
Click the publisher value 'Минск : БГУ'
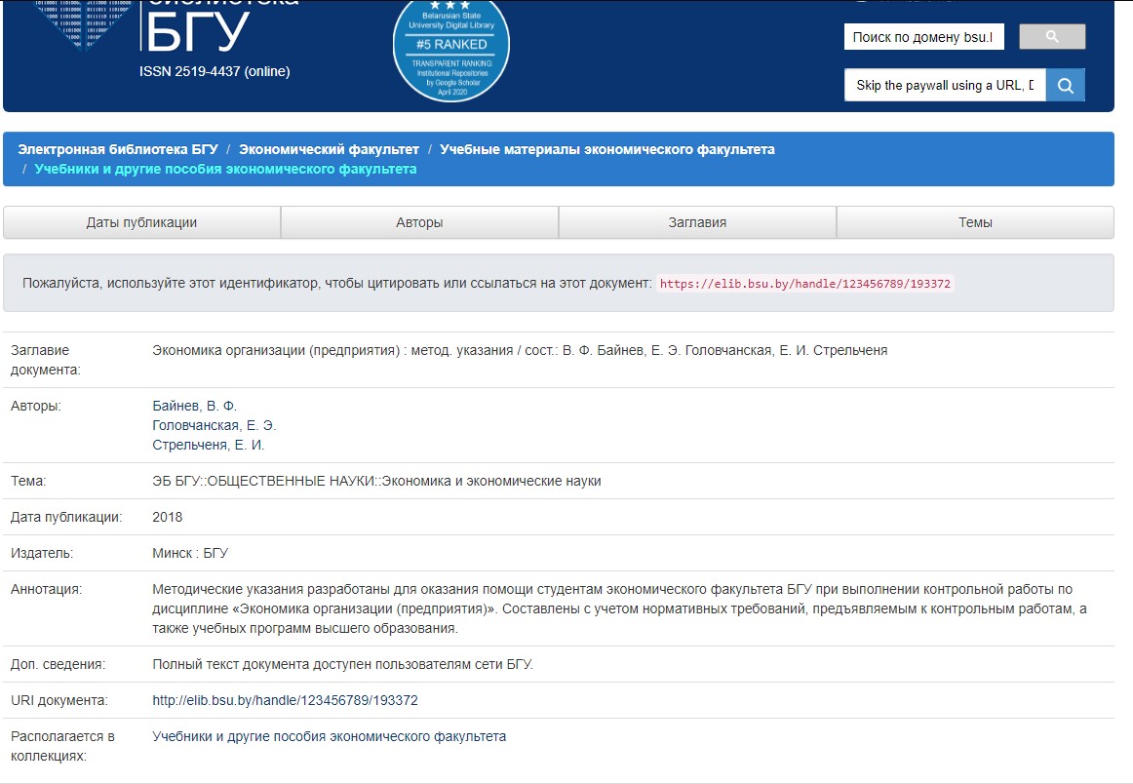pos(190,554)
